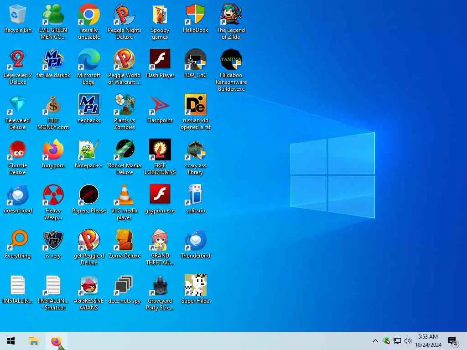Click the !INSTALLIN... text file
Image resolution: width=467 pixels, height=350 pixels.
(x=18, y=289)
